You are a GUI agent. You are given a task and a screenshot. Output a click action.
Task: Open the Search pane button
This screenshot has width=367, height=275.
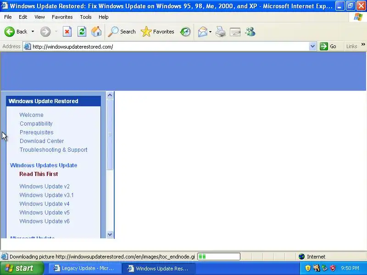(122, 32)
